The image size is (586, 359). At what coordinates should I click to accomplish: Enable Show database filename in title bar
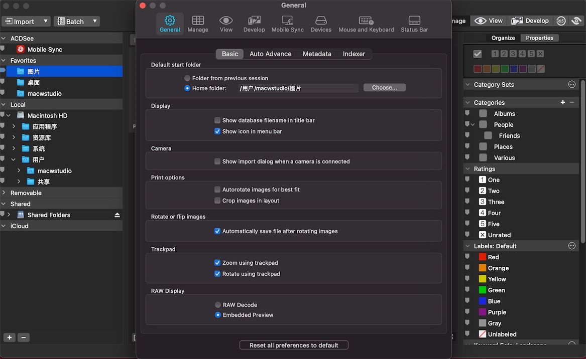[217, 120]
